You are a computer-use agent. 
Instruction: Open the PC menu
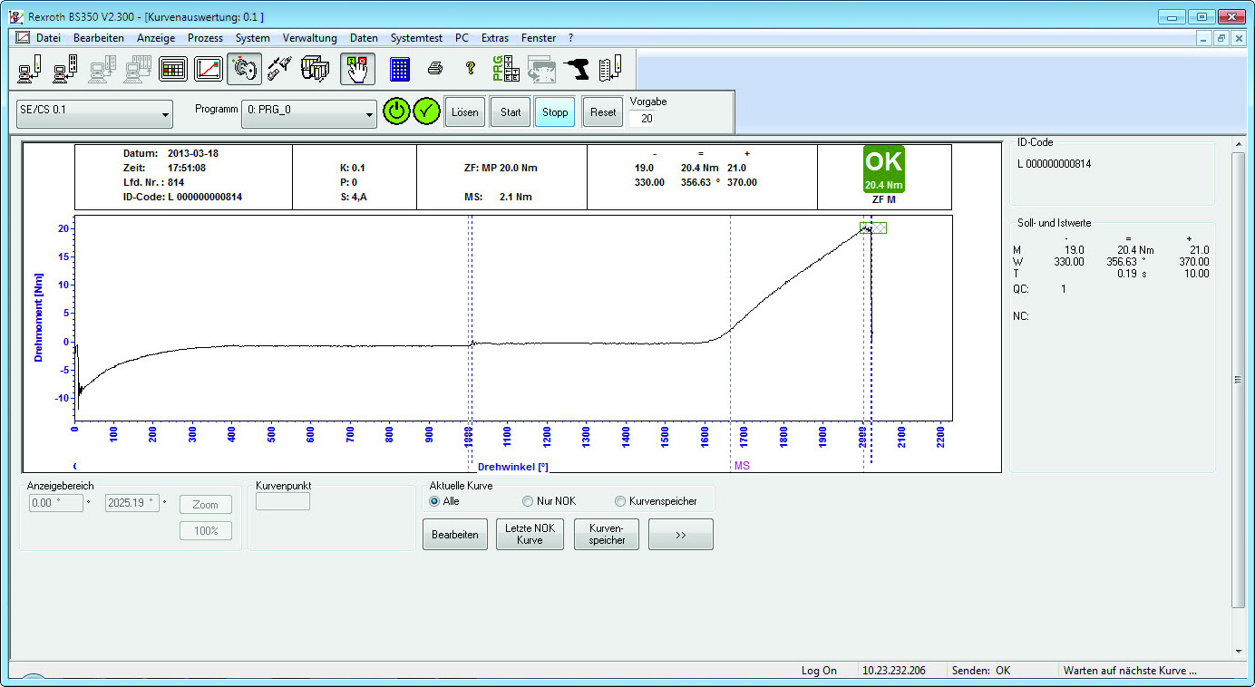coord(462,38)
